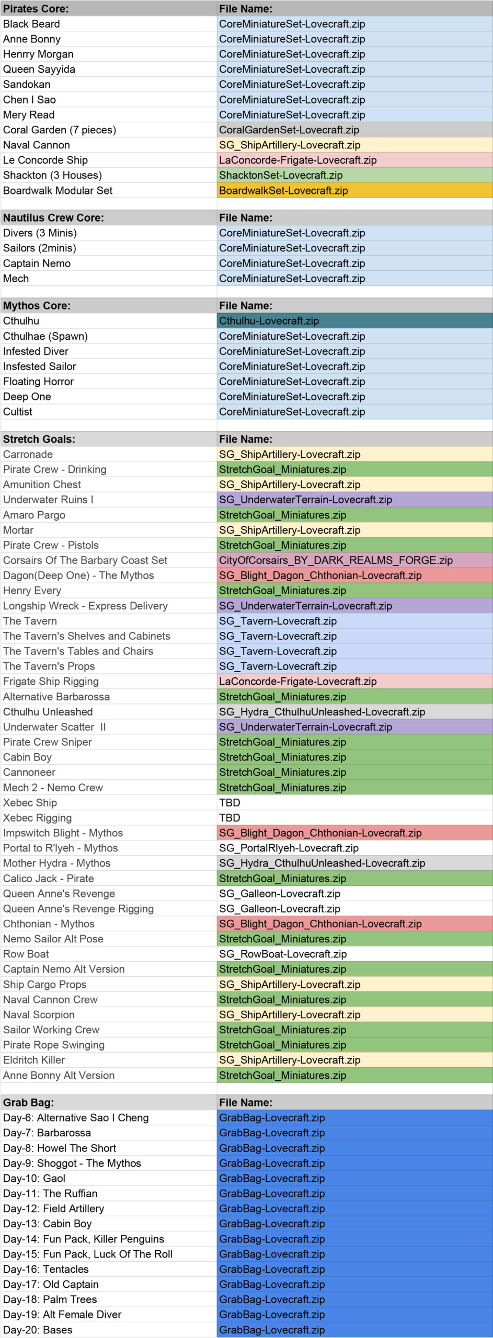Click the CityOfCorsairs_BY_DARK_REALMS_FORGE.zip cell
Screen dimensions: 493x1338
(354, 560)
